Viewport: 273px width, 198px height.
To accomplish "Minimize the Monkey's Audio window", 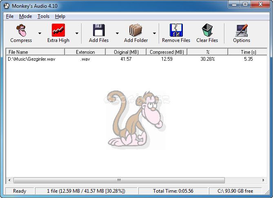I will pos(234,4).
